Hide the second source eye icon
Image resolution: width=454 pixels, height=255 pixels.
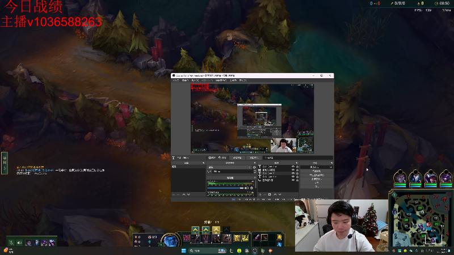coord(293,170)
